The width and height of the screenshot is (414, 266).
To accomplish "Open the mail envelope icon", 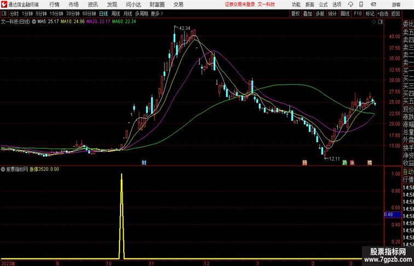I will click(373, 4).
